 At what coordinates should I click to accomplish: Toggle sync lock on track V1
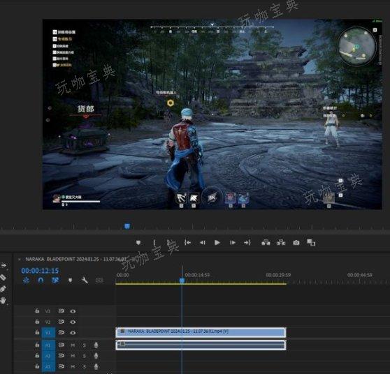(62, 333)
